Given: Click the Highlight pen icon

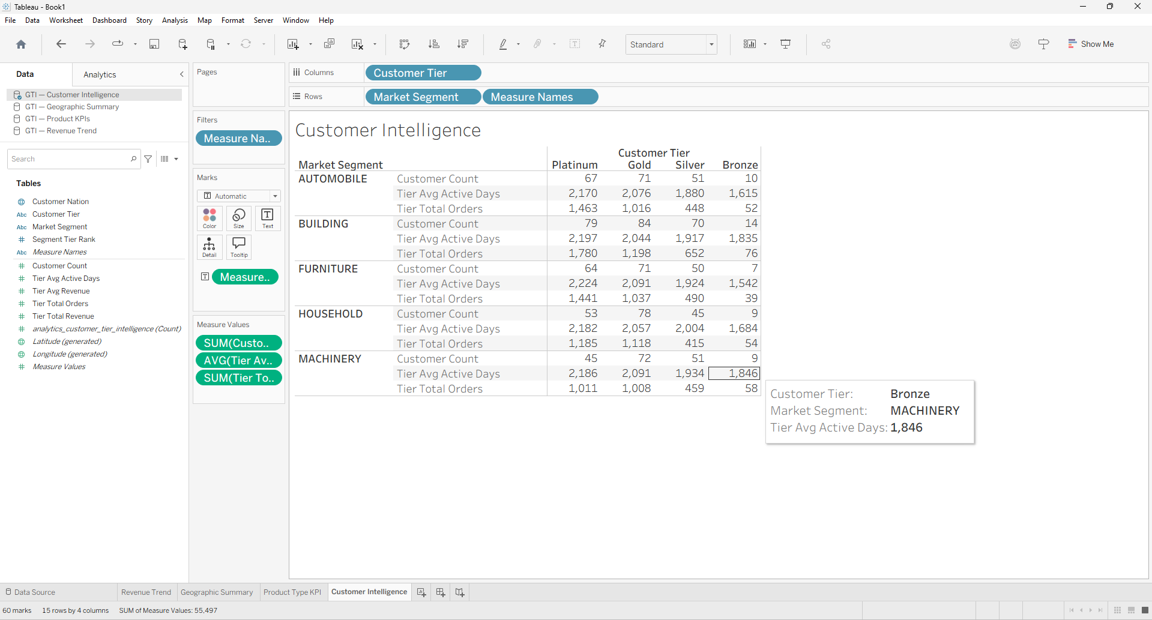Looking at the screenshot, I should [503, 44].
